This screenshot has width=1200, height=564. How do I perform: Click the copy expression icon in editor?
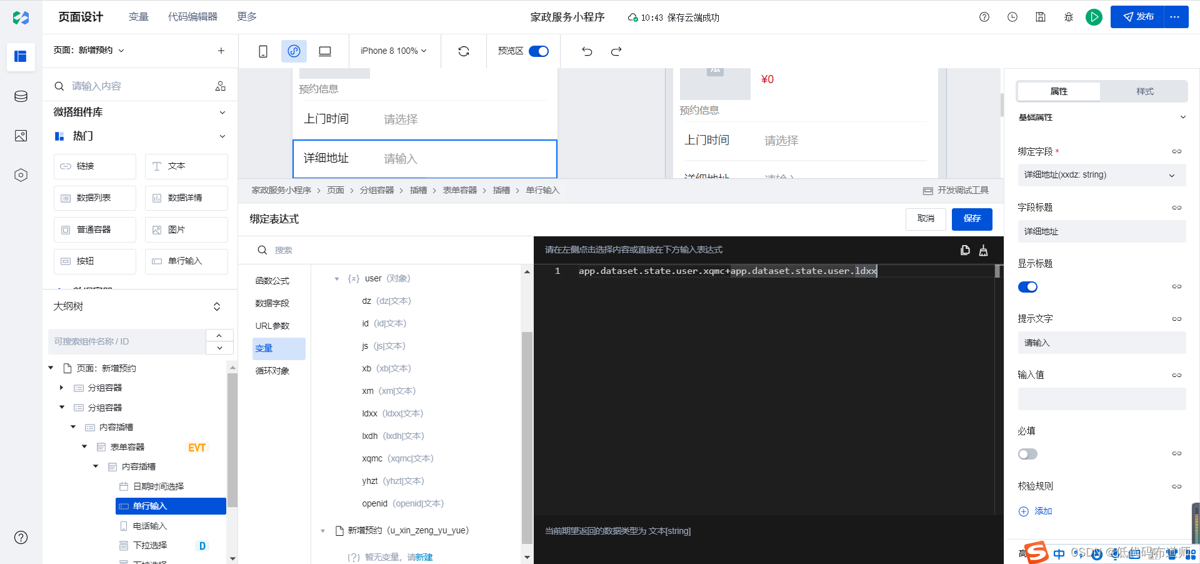965,250
